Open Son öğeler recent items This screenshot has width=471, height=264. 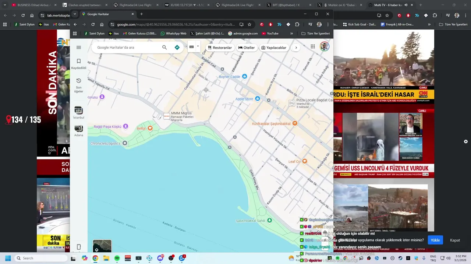(x=79, y=85)
